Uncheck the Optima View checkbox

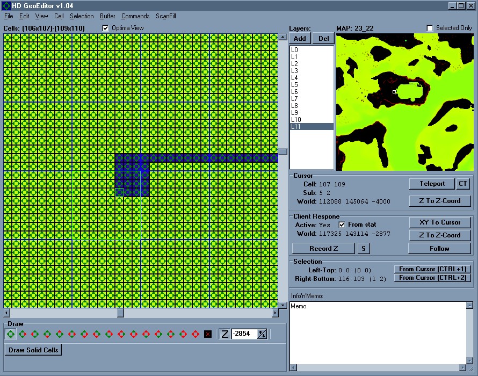pos(105,28)
